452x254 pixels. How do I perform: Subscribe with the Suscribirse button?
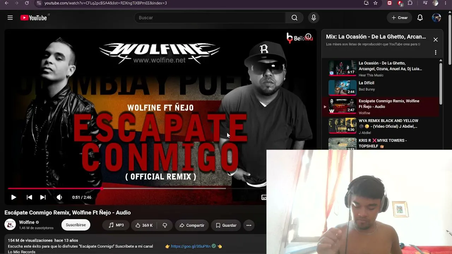76,225
